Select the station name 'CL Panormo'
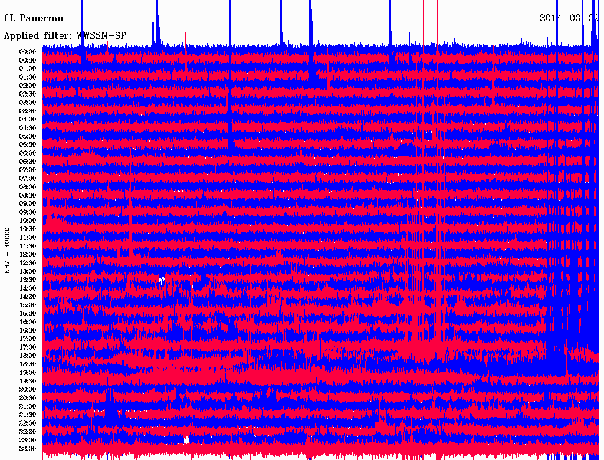Viewport: 604px width, 460px height. coord(34,18)
